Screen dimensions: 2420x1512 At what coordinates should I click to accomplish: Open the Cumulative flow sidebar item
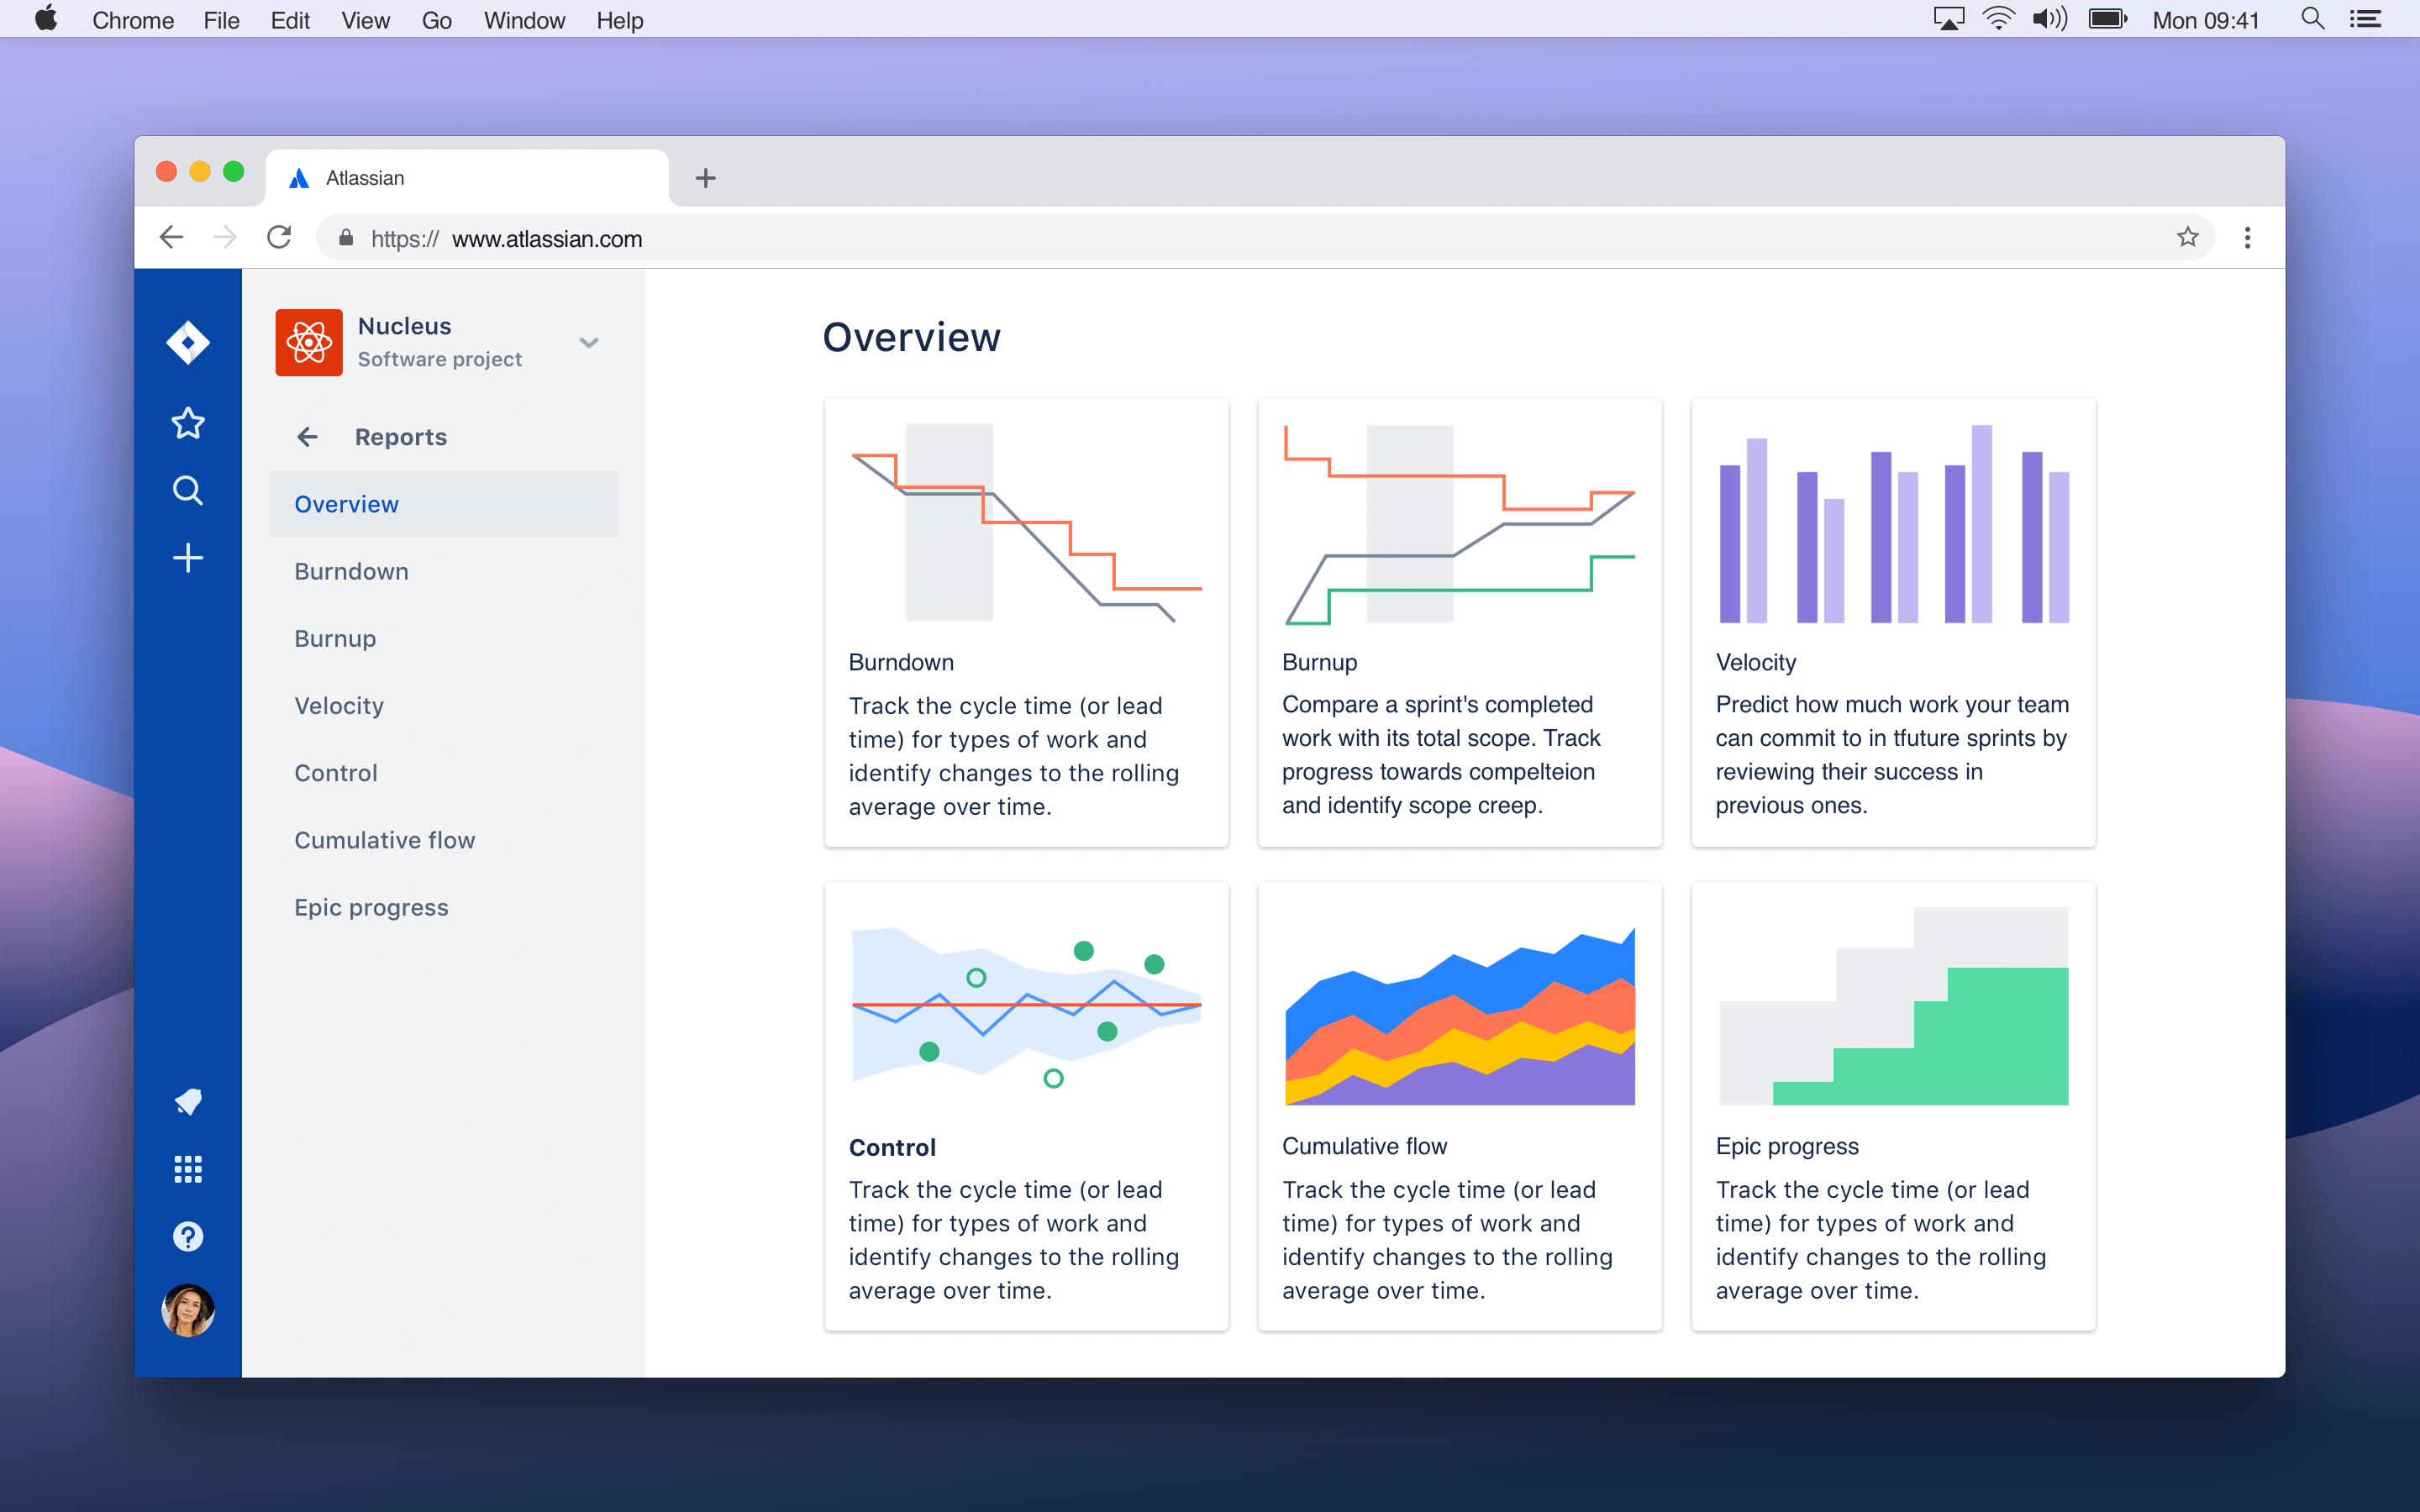point(383,840)
